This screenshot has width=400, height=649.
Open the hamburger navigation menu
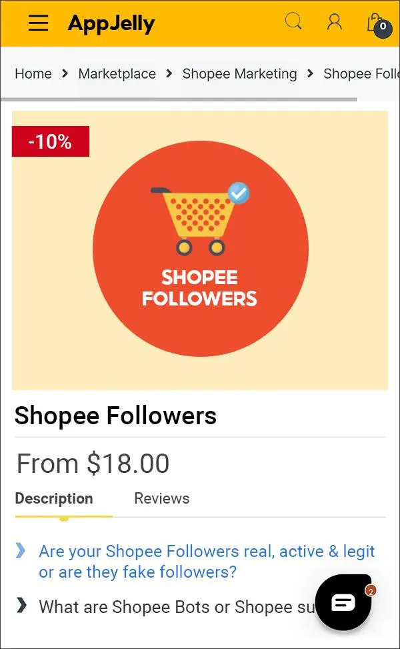point(38,22)
